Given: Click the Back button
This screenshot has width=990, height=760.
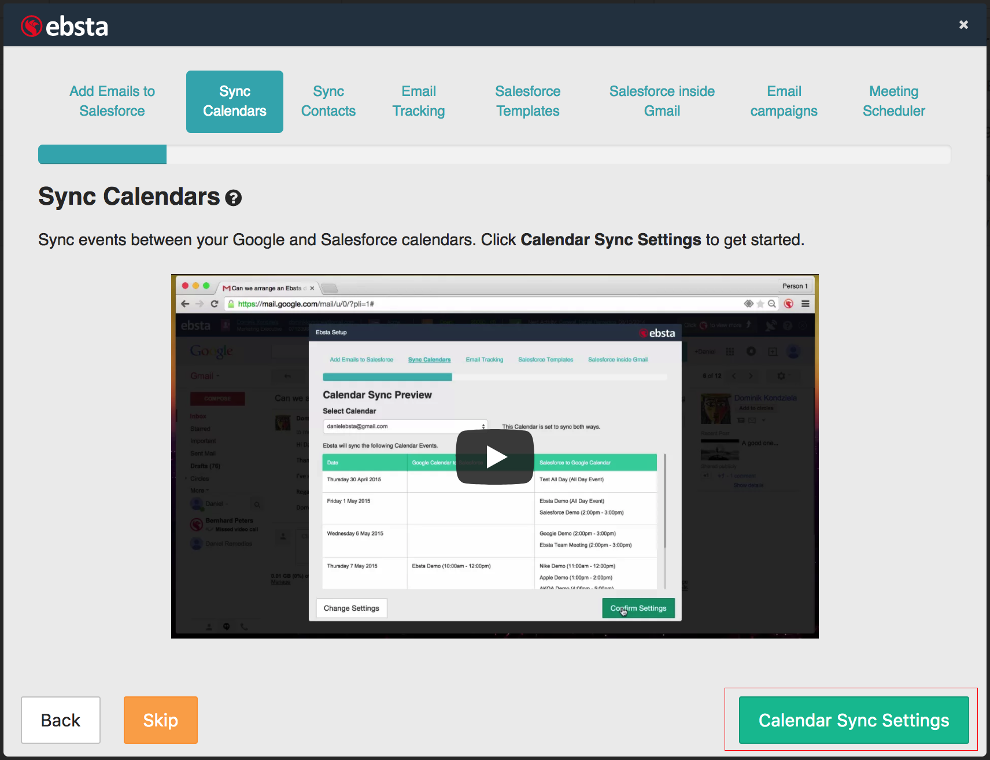Looking at the screenshot, I should [x=61, y=720].
